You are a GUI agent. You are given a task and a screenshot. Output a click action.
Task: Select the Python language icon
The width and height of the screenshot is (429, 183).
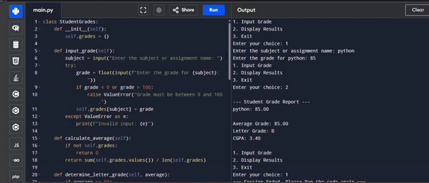(16, 12)
